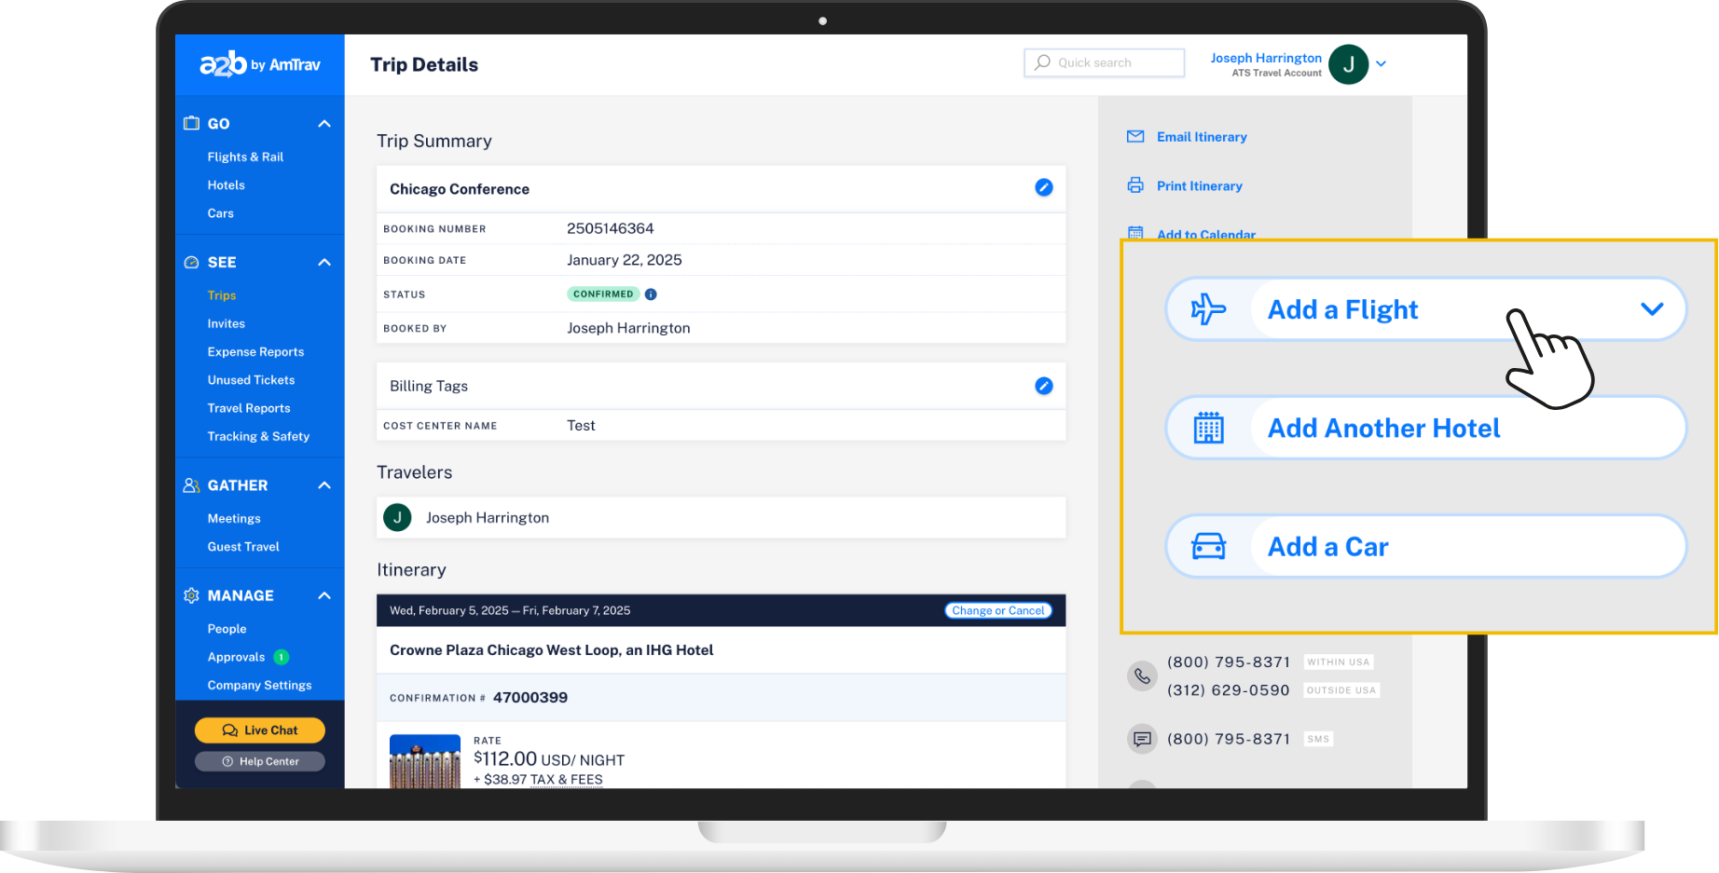Click the Change or Cancel button
This screenshot has height=873, width=1719.
[x=997, y=611]
